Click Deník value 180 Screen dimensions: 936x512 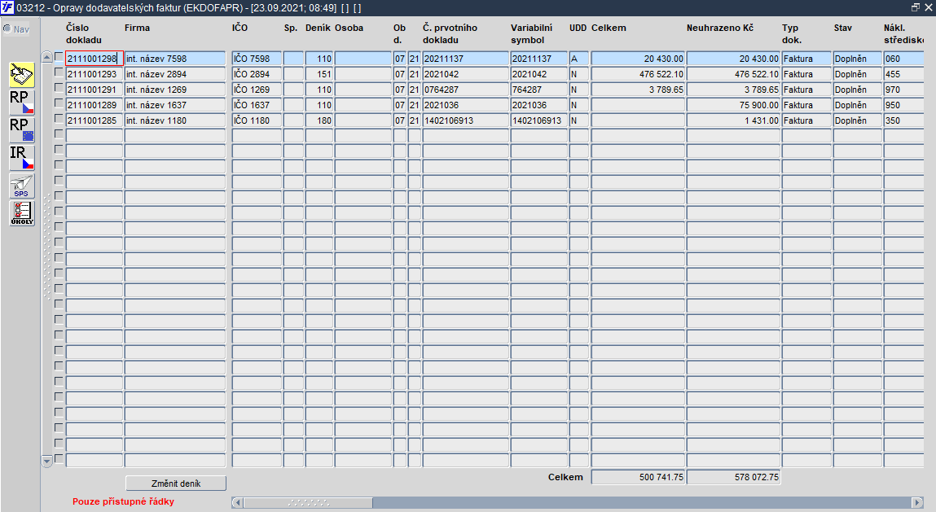click(x=319, y=120)
